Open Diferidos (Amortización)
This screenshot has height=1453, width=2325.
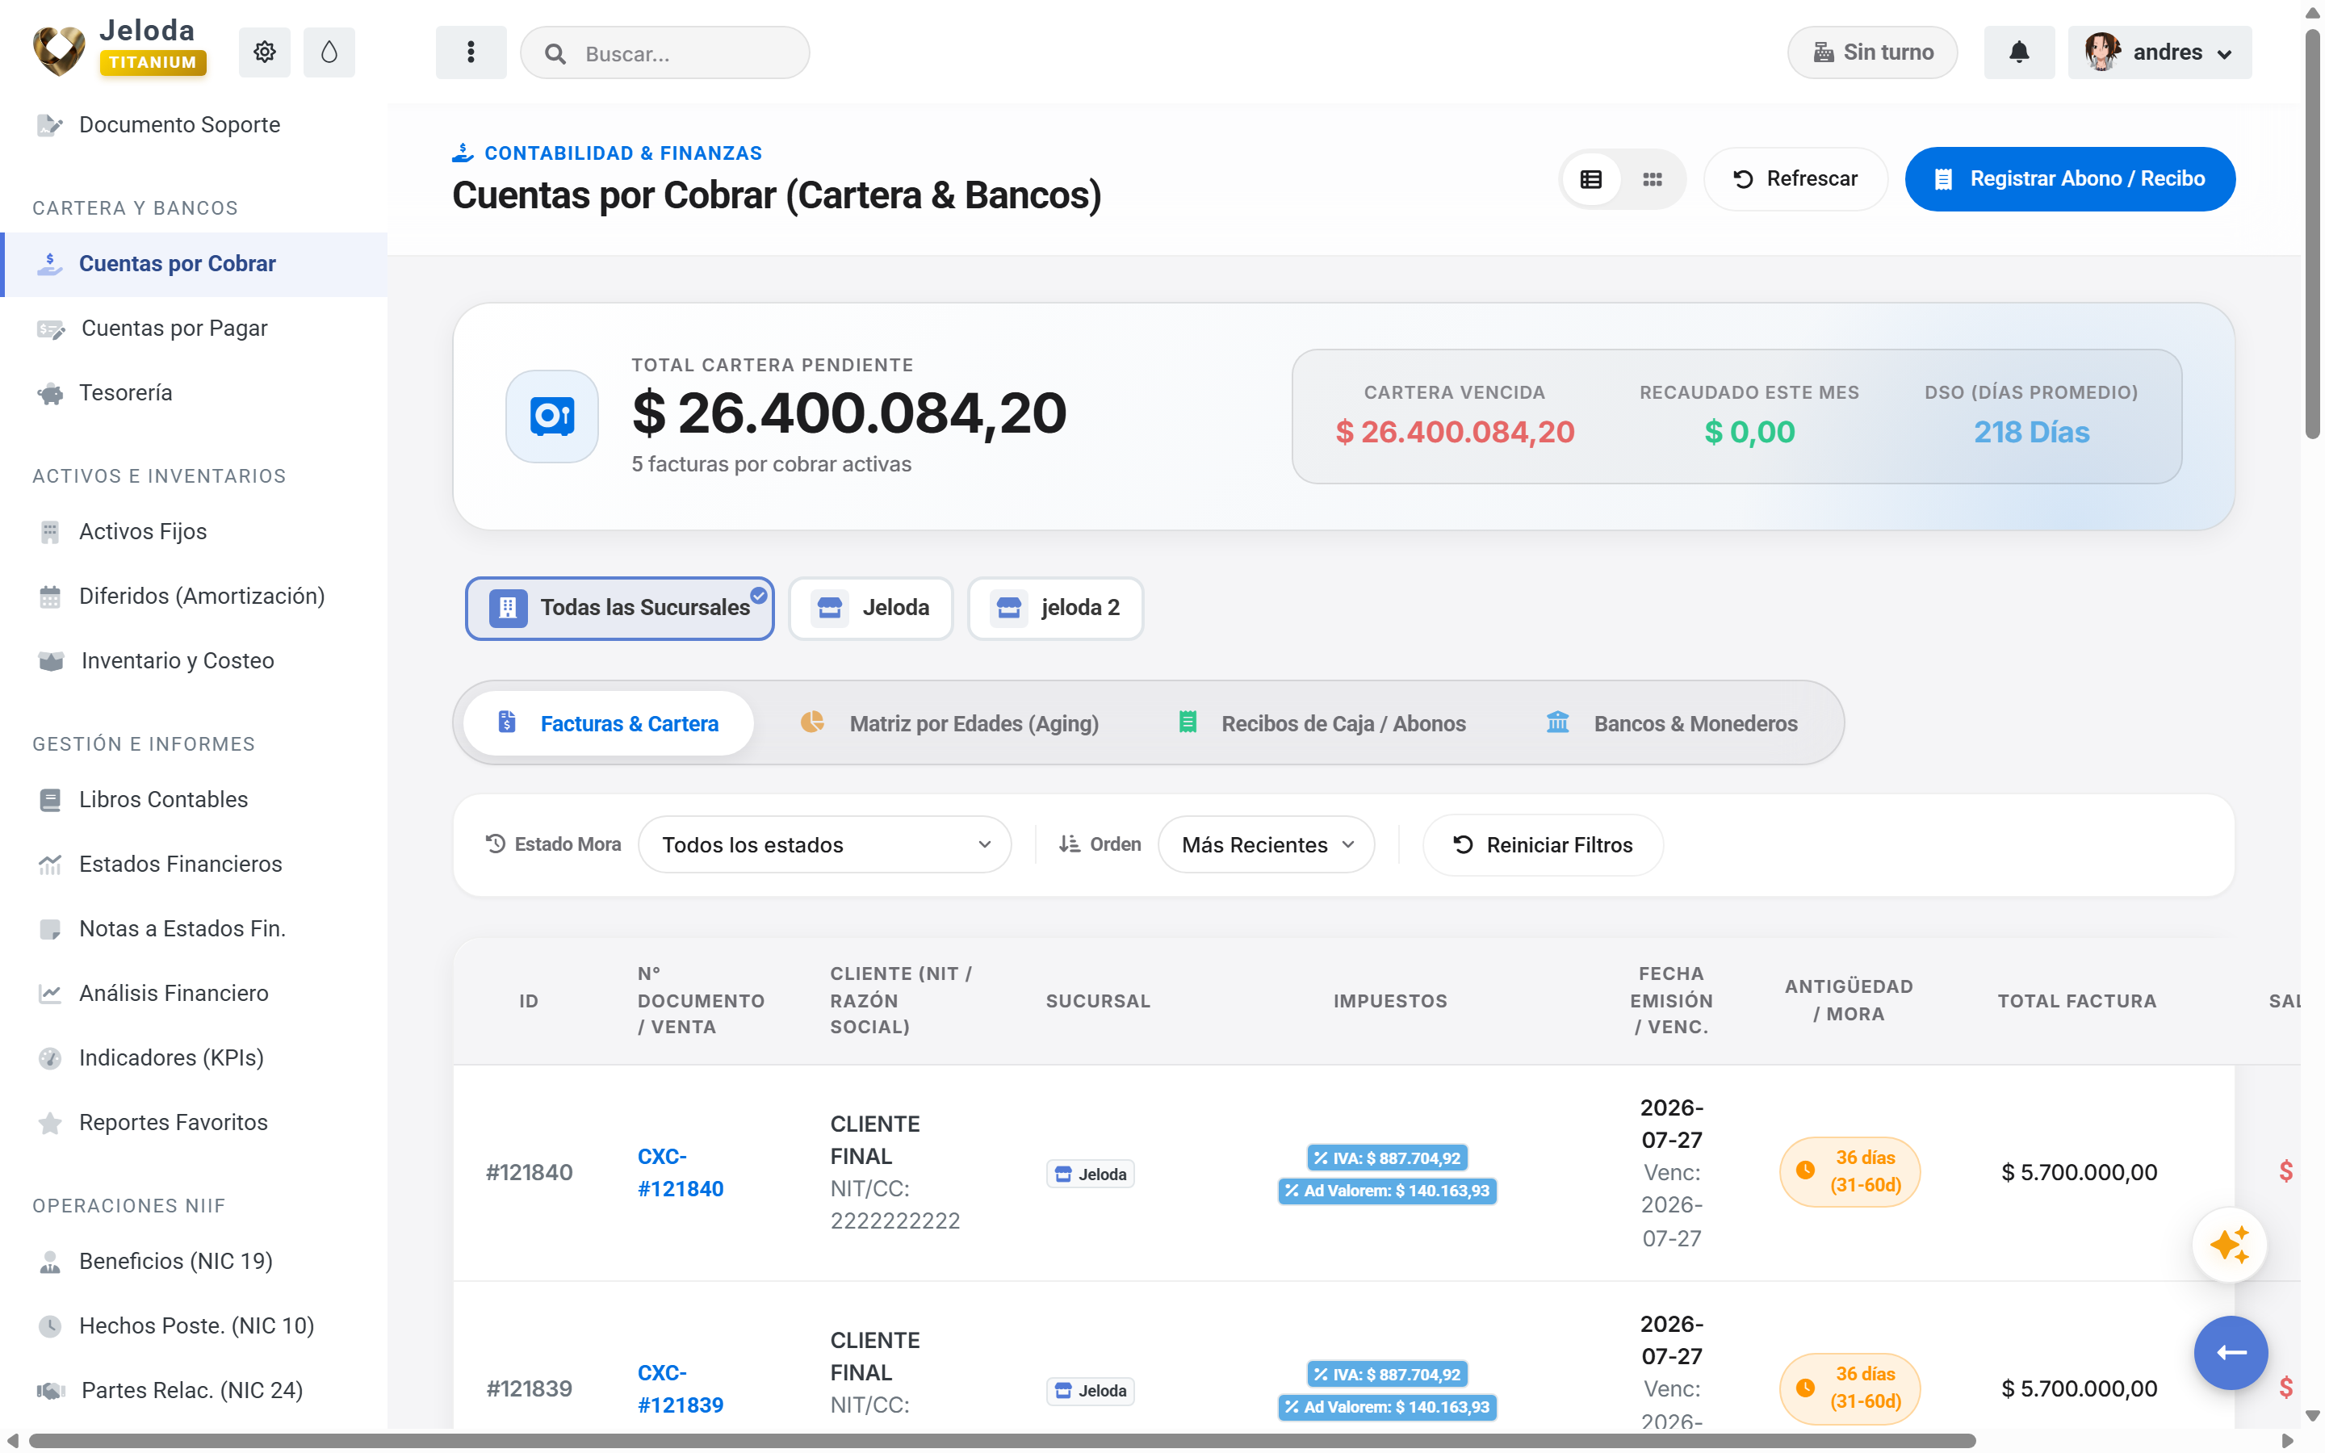point(194,596)
